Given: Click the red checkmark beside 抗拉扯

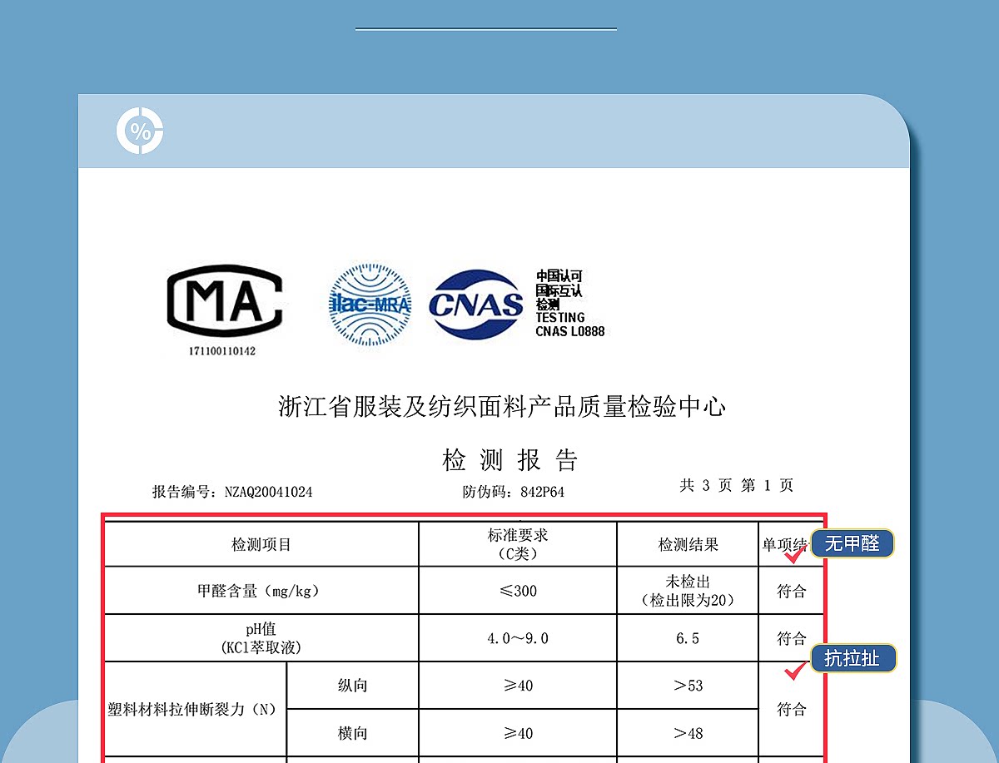Looking at the screenshot, I should coord(797,671).
